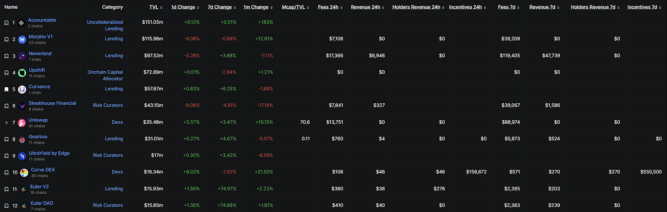Open the Euler DAO protocol link
Viewport: 667px width, 212px height.
[x=42, y=203]
